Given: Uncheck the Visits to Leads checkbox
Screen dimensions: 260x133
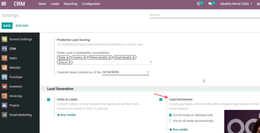Looking at the screenshot, I should point(48,99).
